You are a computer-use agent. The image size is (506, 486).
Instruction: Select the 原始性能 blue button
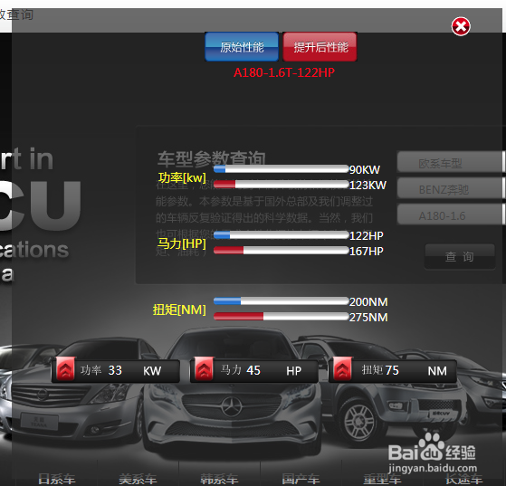click(242, 47)
